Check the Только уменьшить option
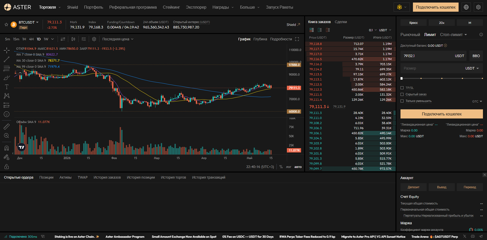The width and height of the screenshot is (487, 240). (x=402, y=101)
